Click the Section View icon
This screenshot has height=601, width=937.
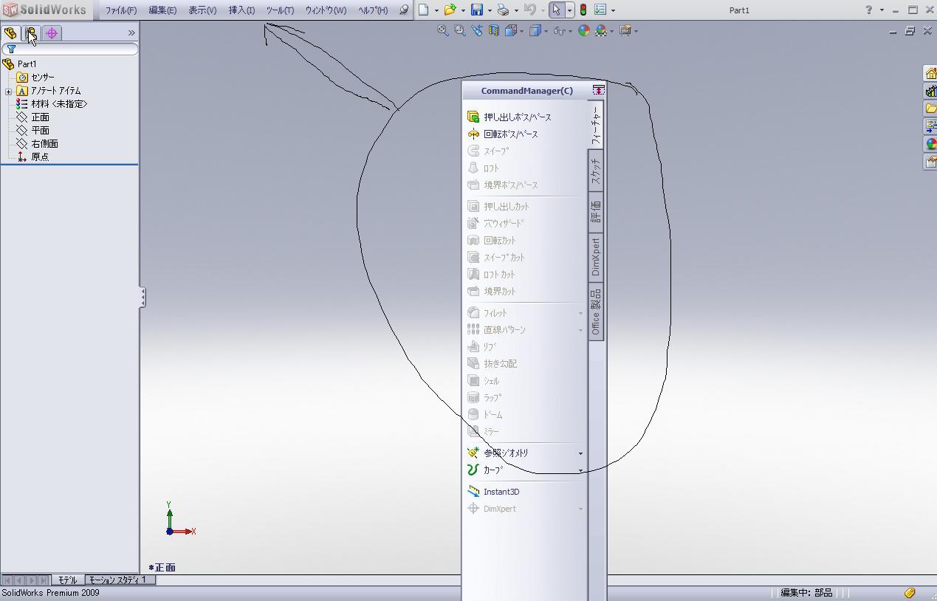493,31
